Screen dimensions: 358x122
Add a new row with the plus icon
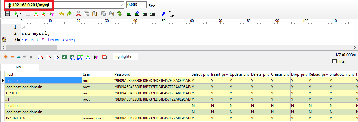(x=6, y=57)
